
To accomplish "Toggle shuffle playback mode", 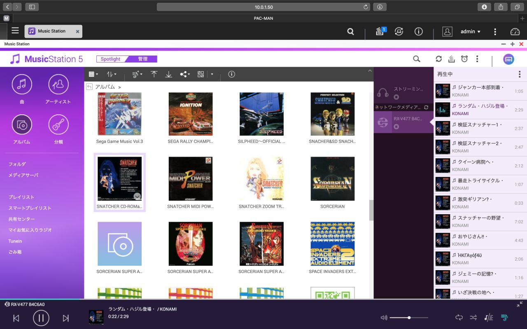I will coord(473,317).
